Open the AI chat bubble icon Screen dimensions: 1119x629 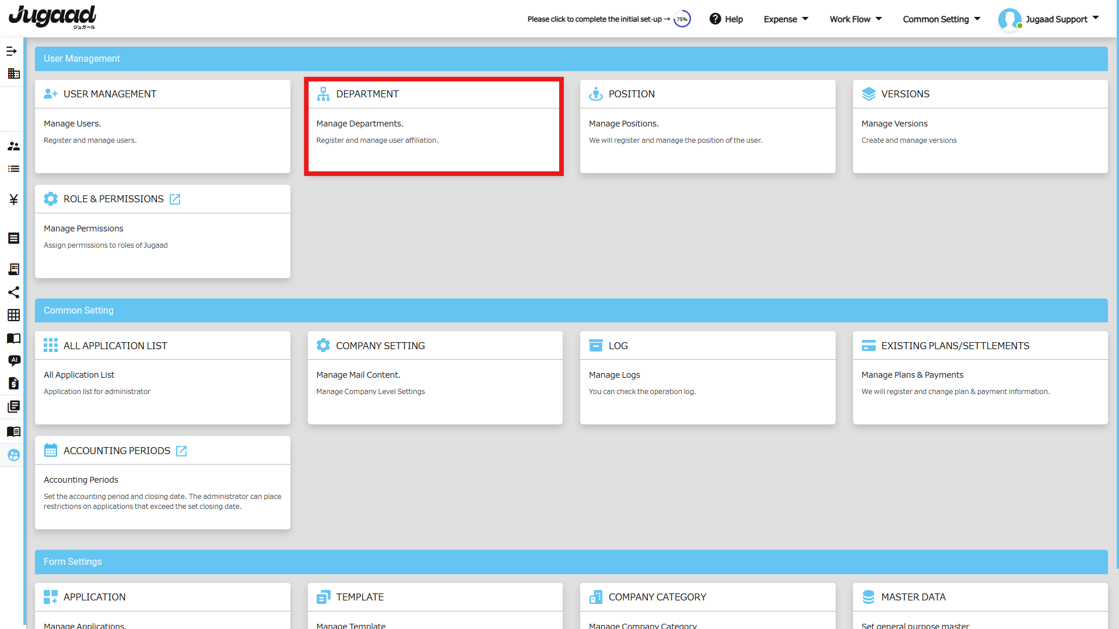14,361
